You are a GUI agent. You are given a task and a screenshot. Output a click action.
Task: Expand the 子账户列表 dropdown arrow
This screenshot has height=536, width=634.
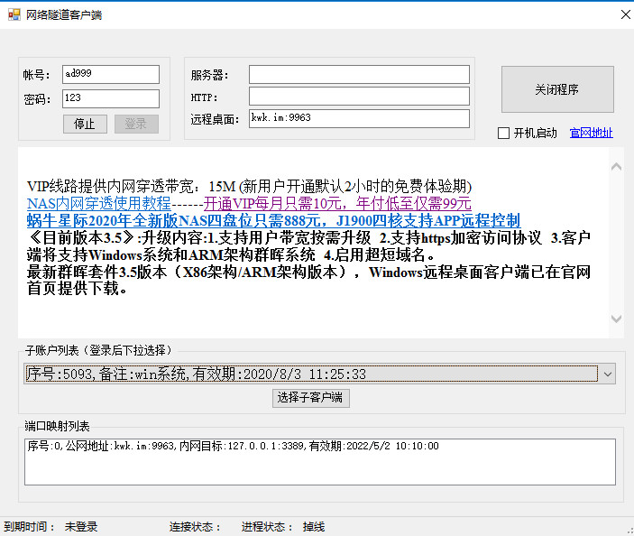click(x=608, y=374)
